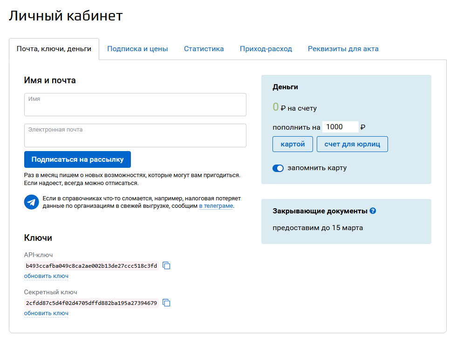
Task: Switch to the Подписка и цены tab
Action: 137,49
